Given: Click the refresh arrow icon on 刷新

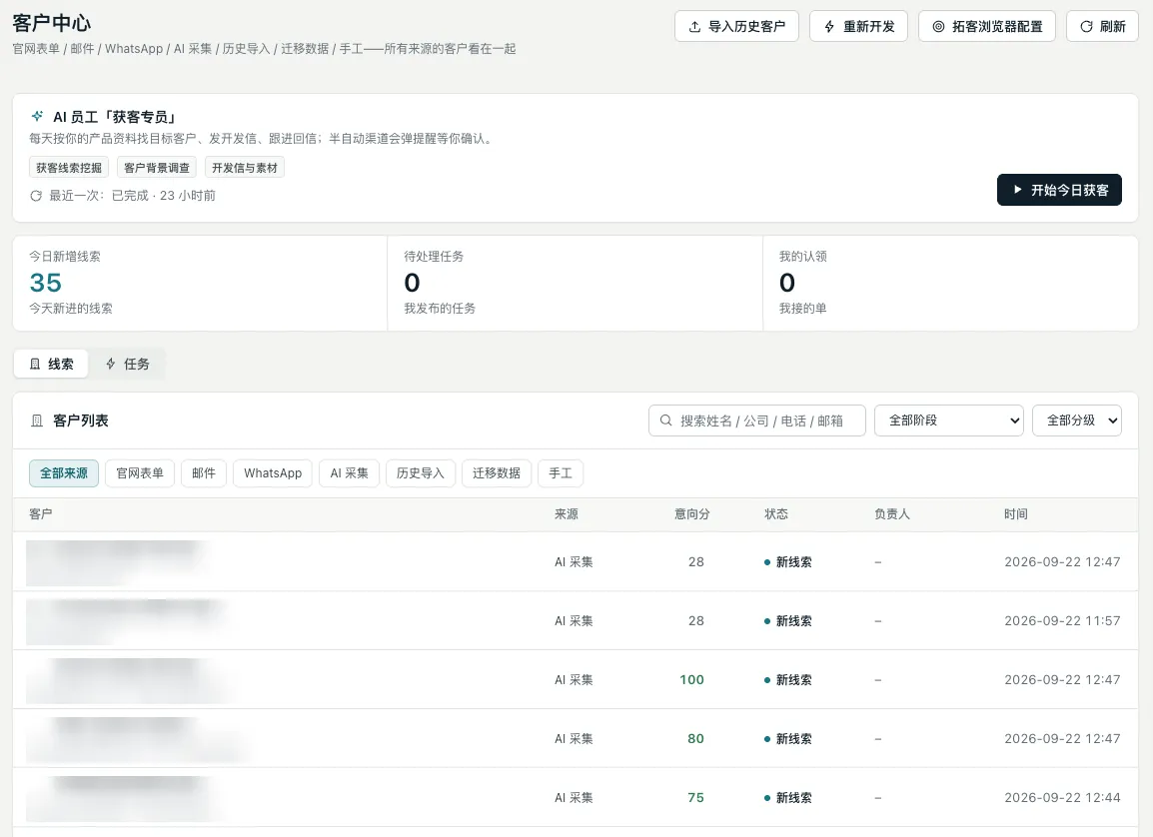Looking at the screenshot, I should click(1086, 26).
